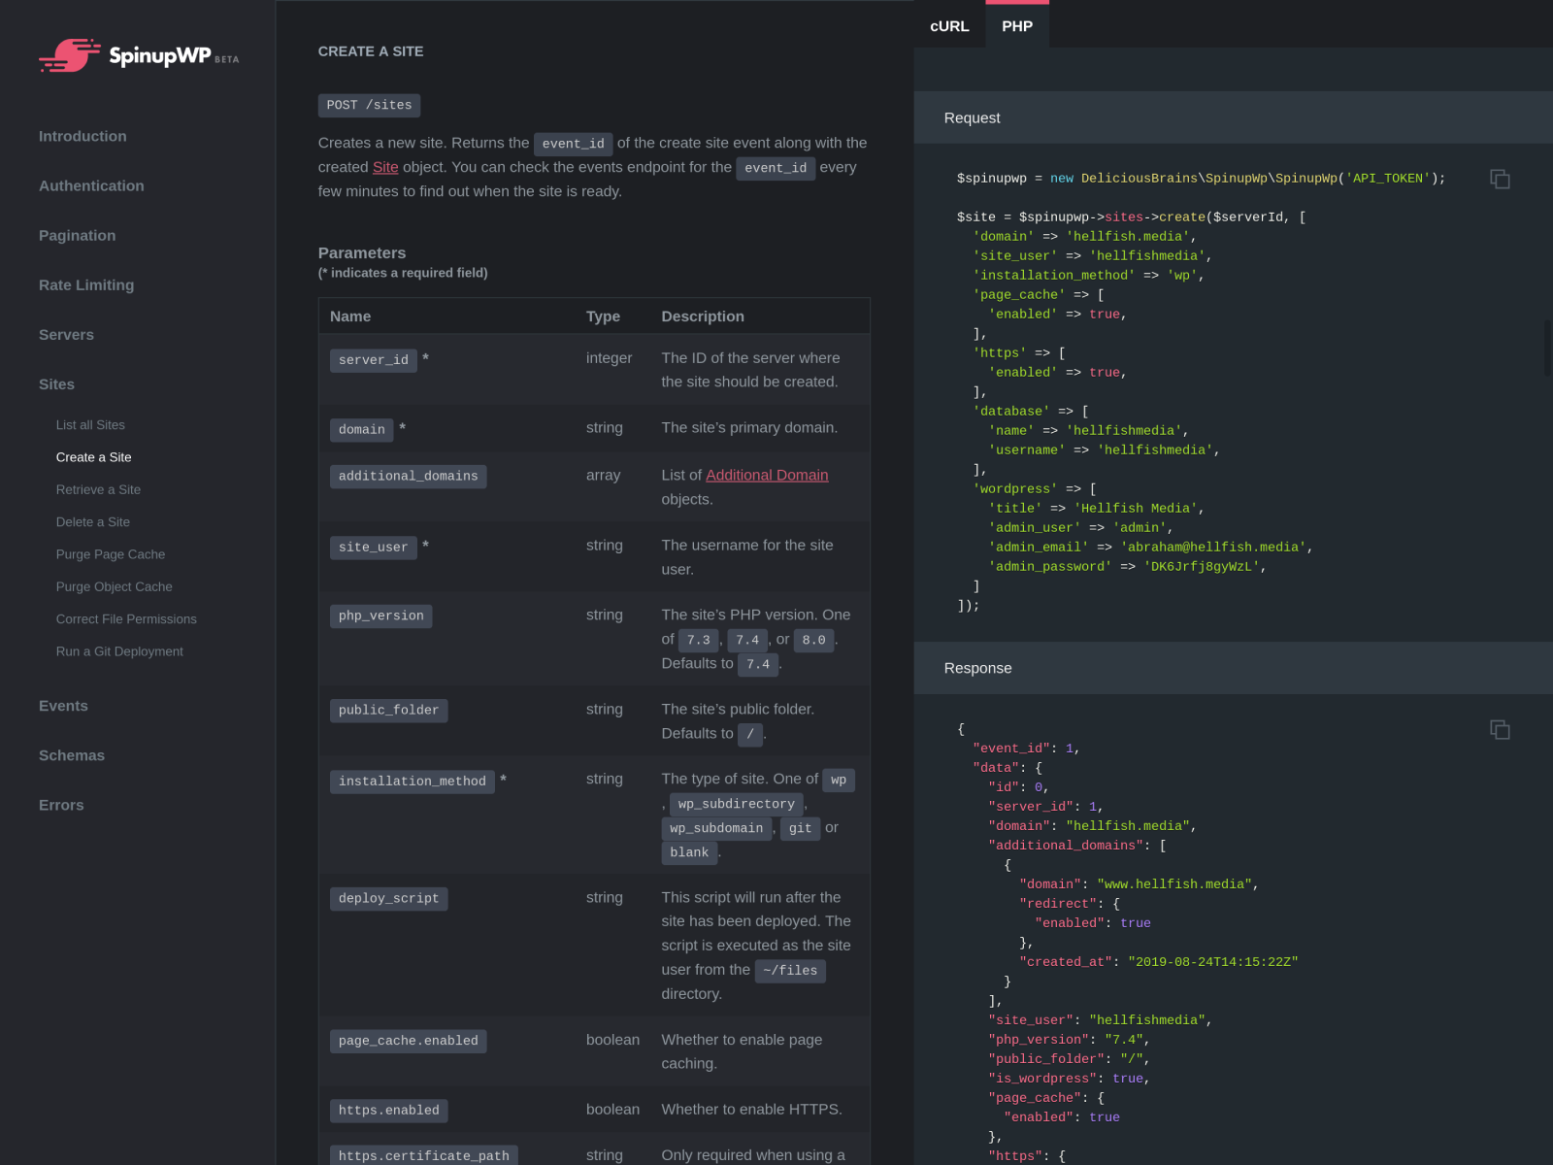Follow the Site object link
1553x1165 pixels.
pos(385,167)
